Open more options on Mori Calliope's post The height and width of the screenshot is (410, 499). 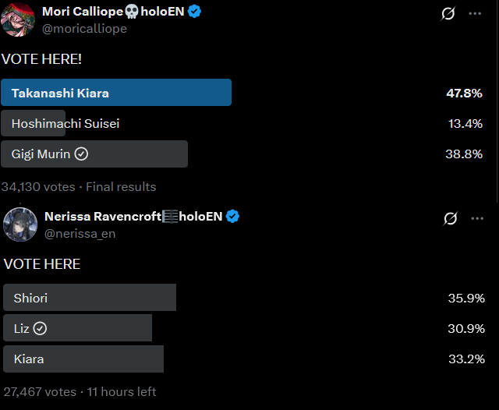[x=475, y=13]
